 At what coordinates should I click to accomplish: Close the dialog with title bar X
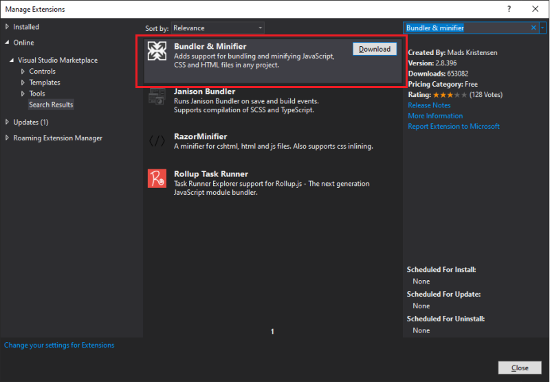tap(535, 9)
